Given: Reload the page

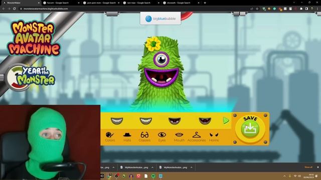Looking at the screenshot, I should (15, 9).
